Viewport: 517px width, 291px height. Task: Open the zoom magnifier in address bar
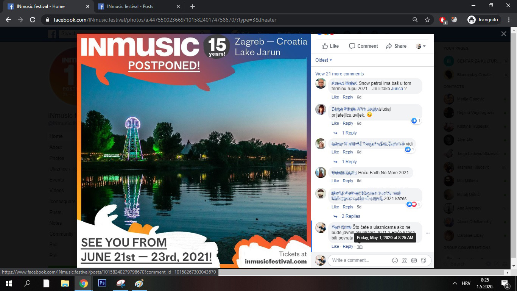[x=415, y=20]
